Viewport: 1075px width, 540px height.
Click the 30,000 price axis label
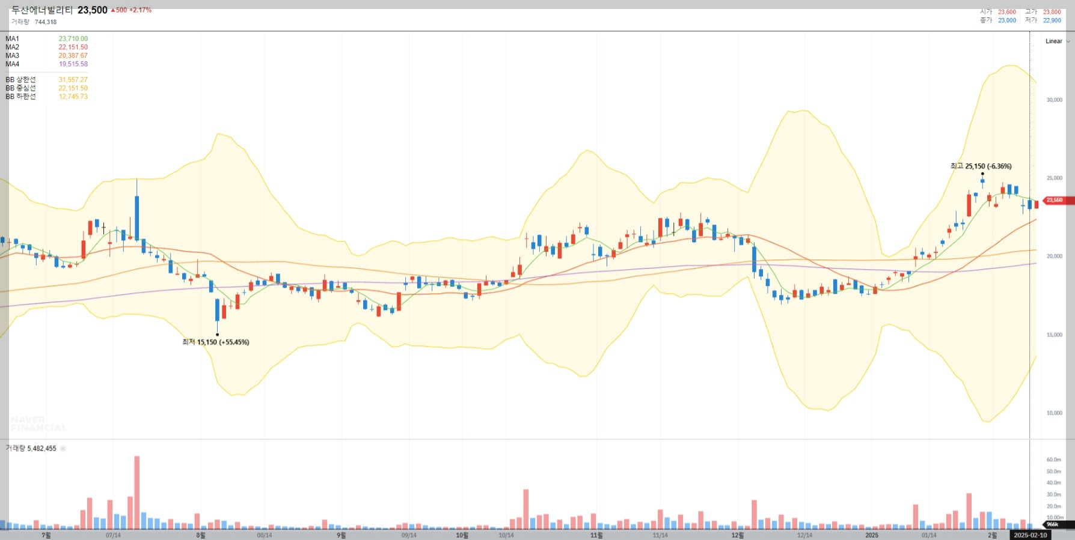click(1055, 100)
